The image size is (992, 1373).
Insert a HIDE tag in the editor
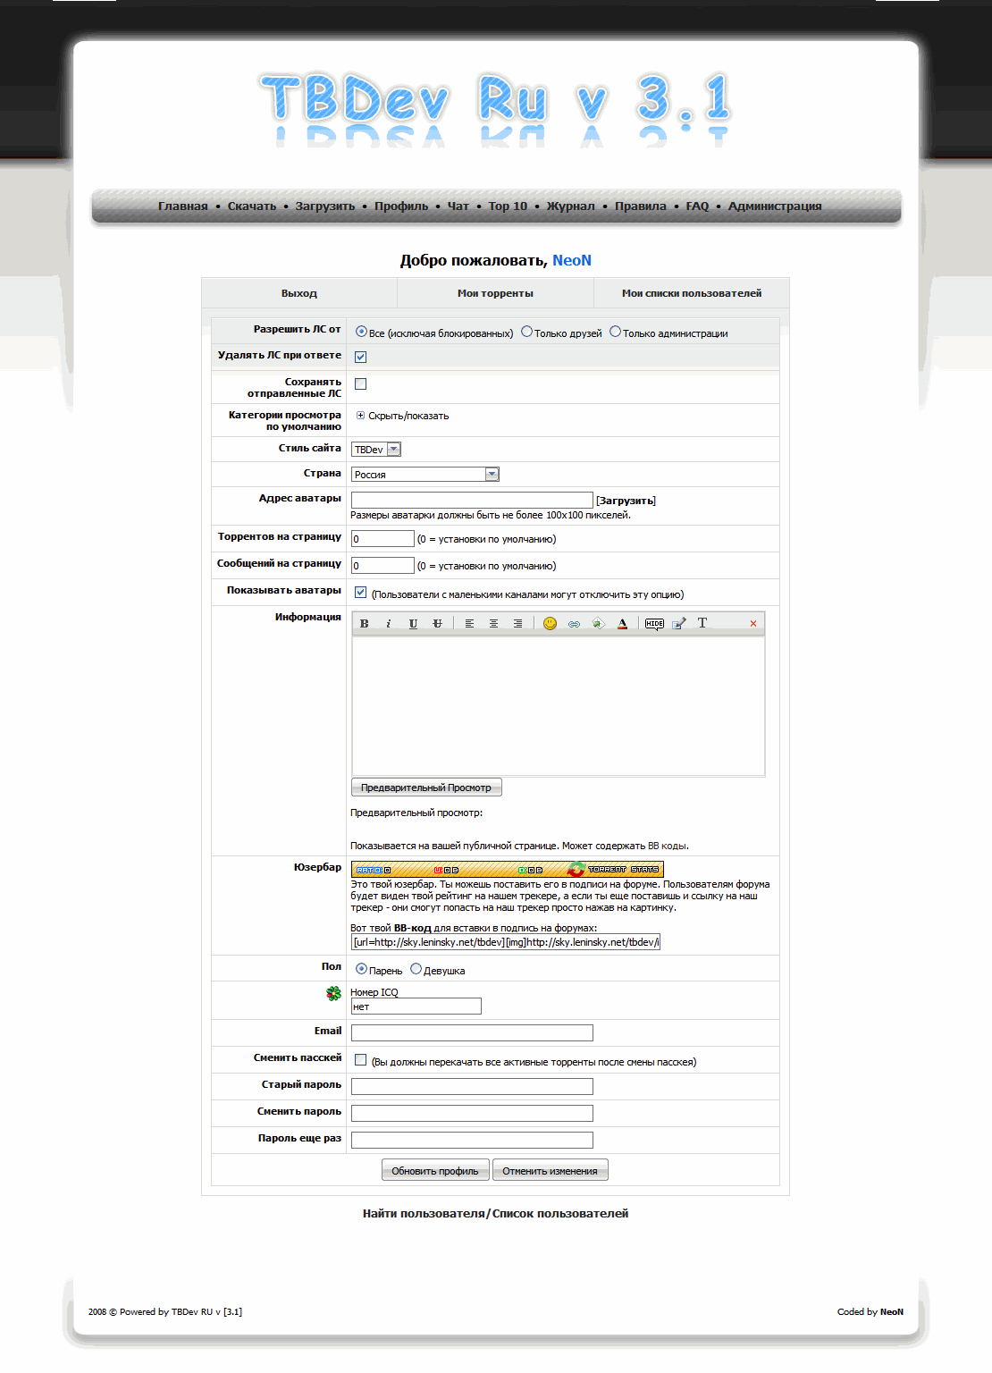point(654,623)
